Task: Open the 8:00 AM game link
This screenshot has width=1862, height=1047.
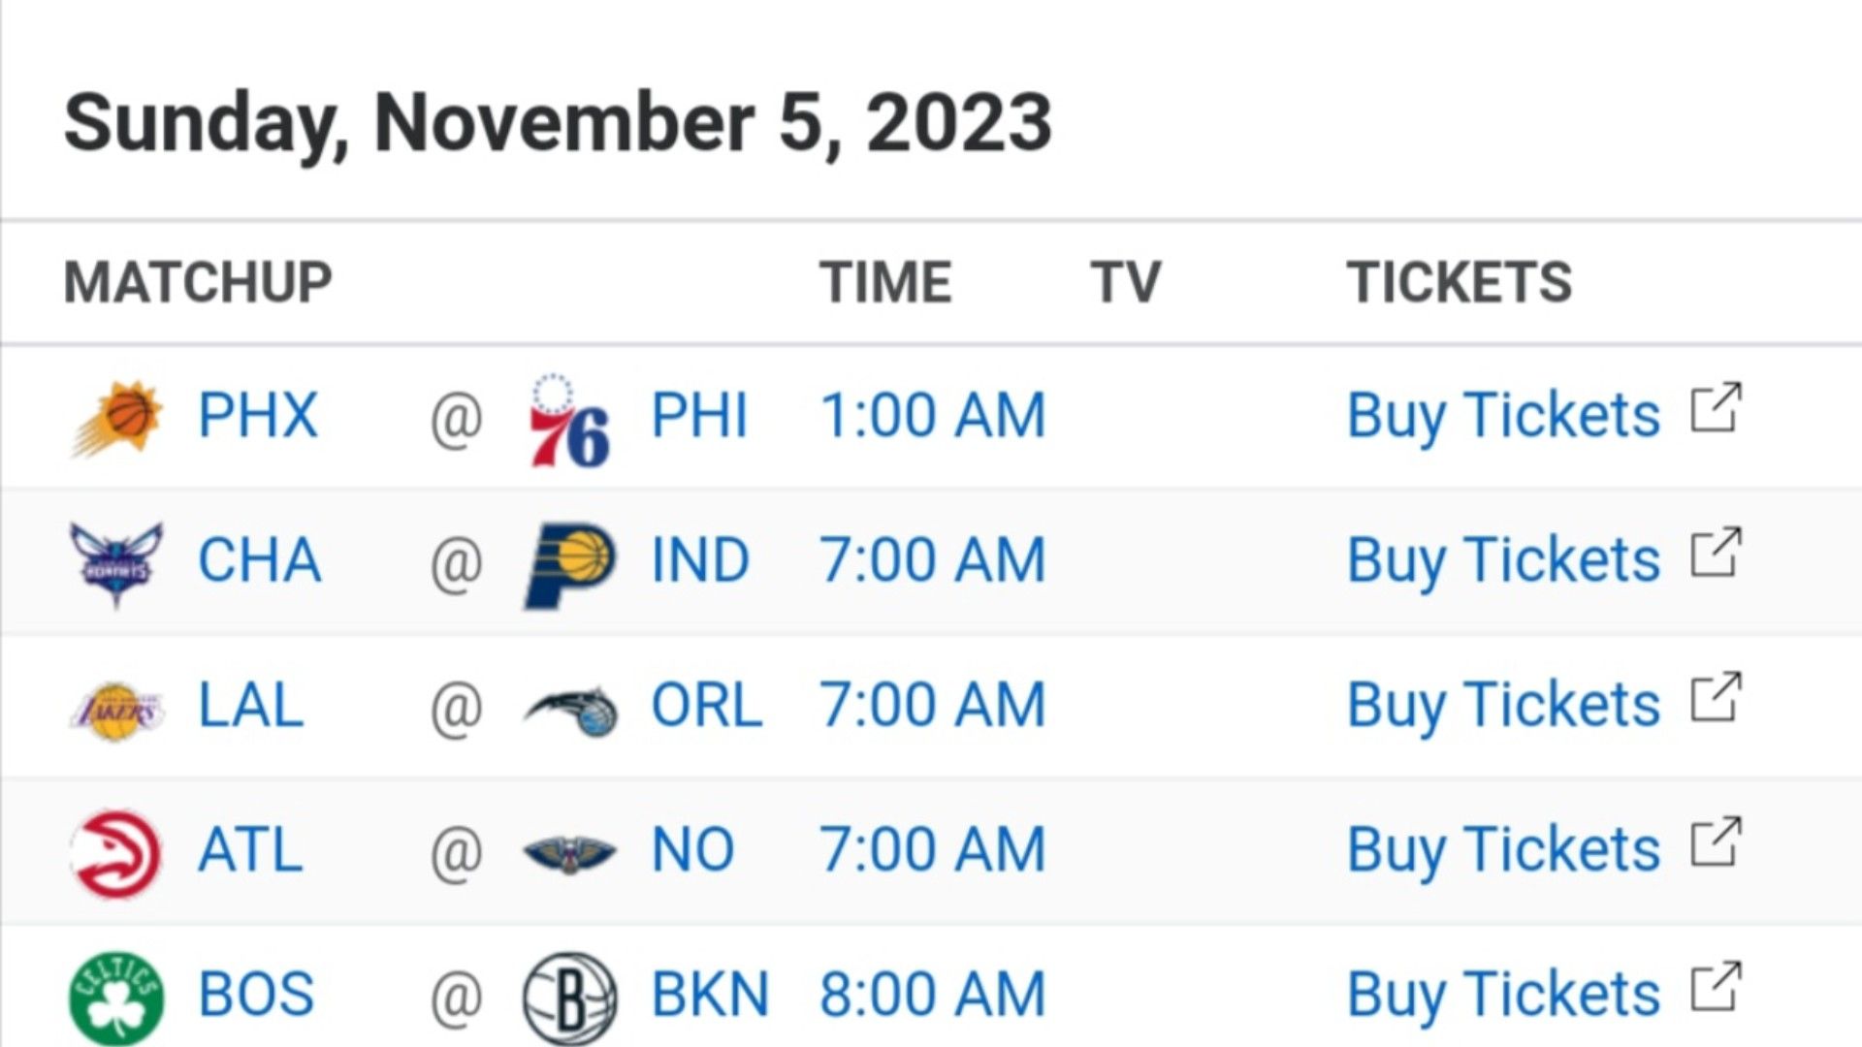Action: pyautogui.click(x=933, y=995)
